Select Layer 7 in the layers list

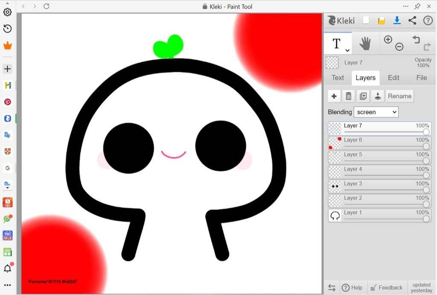(x=379, y=129)
